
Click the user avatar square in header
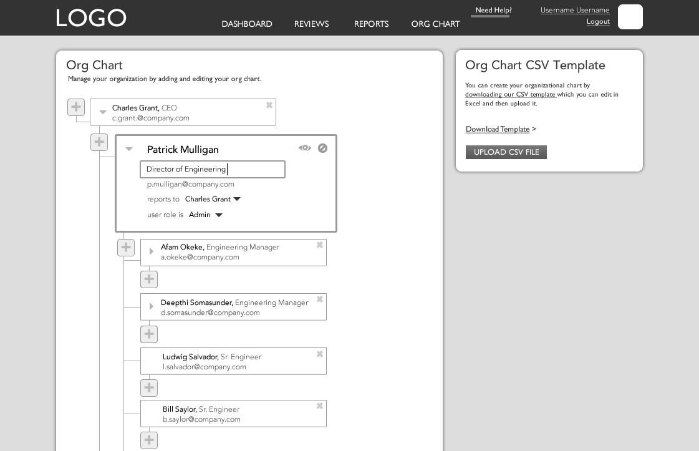tap(630, 17)
